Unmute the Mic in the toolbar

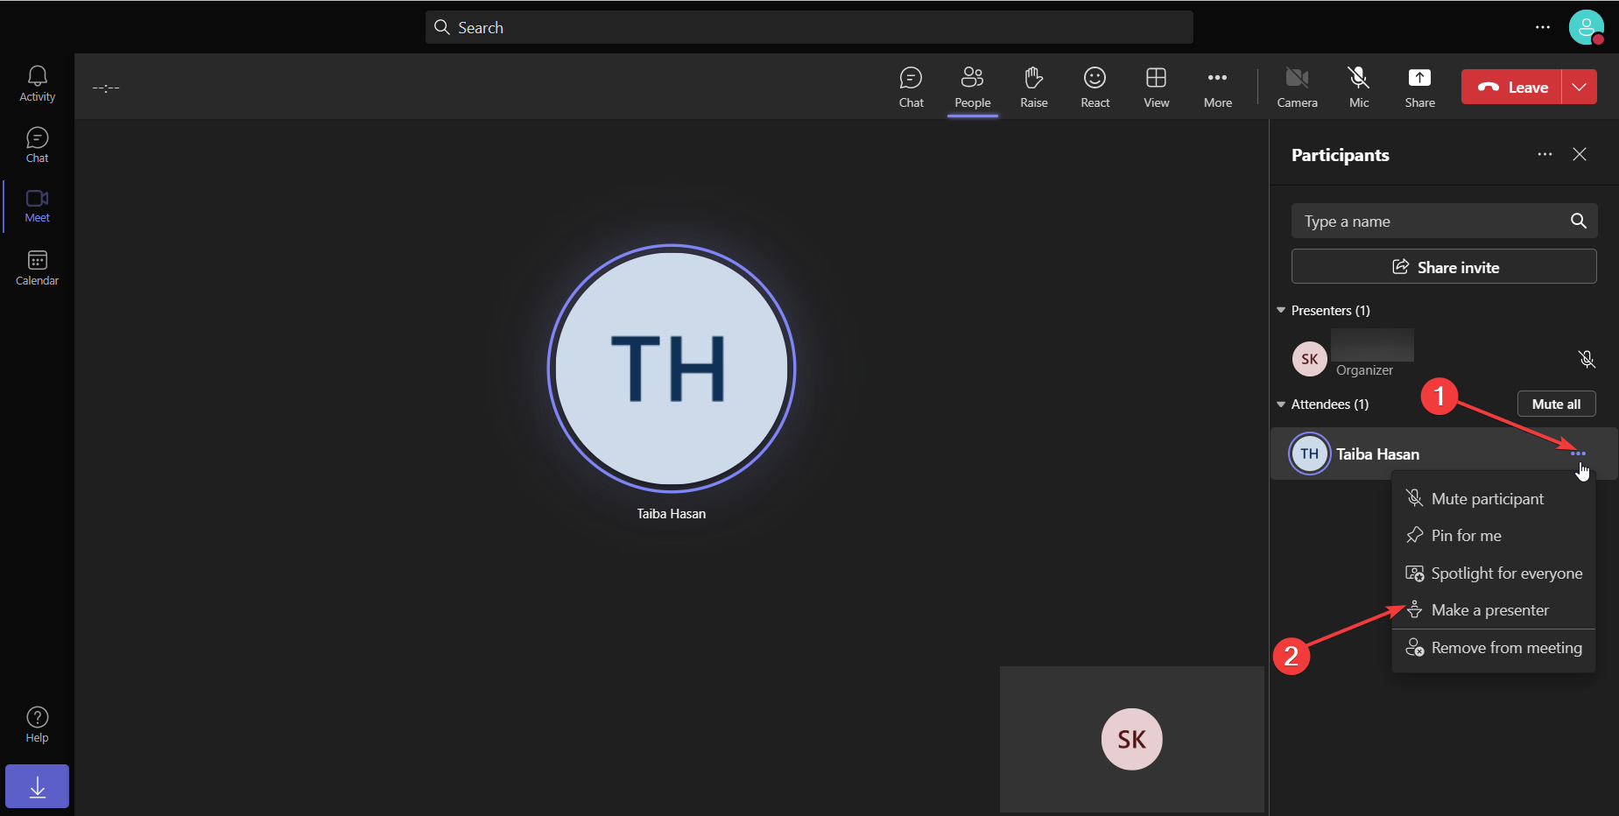click(x=1359, y=88)
